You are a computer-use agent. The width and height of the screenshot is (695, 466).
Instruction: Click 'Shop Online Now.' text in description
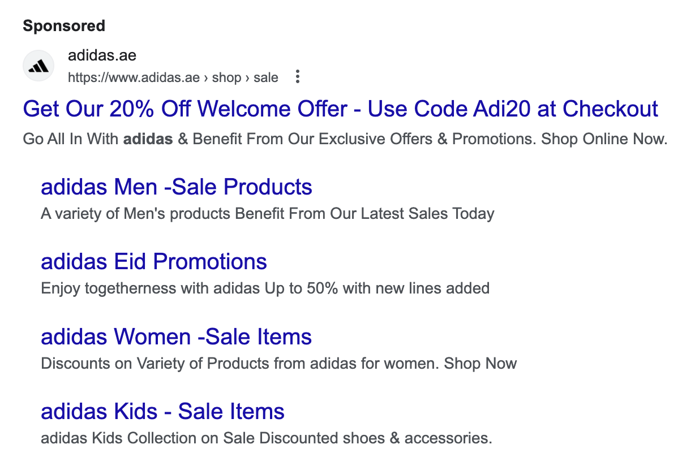tap(604, 139)
